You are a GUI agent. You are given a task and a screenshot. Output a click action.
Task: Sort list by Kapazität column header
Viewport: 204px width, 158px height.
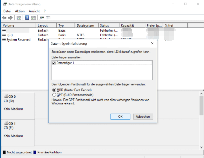(x=129, y=25)
